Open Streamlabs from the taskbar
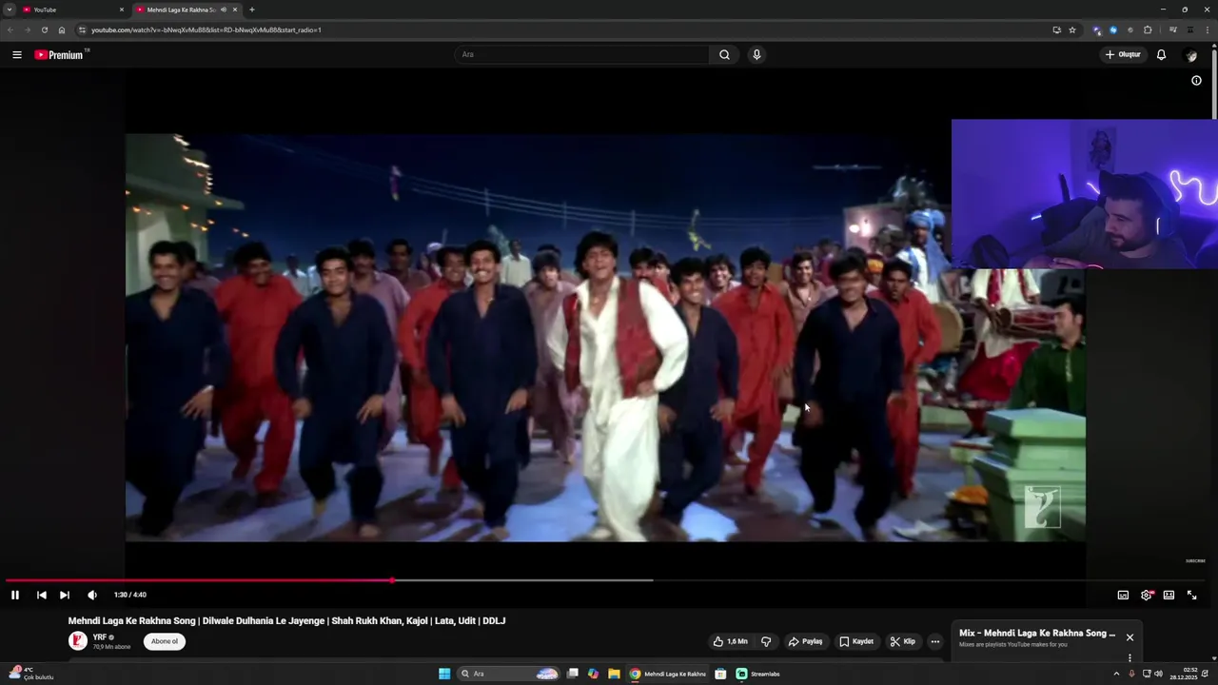Screen dimensions: 1218x685 [758, 674]
